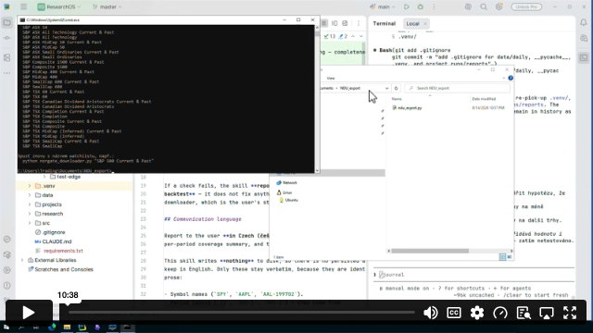The width and height of the screenshot is (593, 333).
Task: Open Windows Start button on taskbar
Action: click(6, 327)
